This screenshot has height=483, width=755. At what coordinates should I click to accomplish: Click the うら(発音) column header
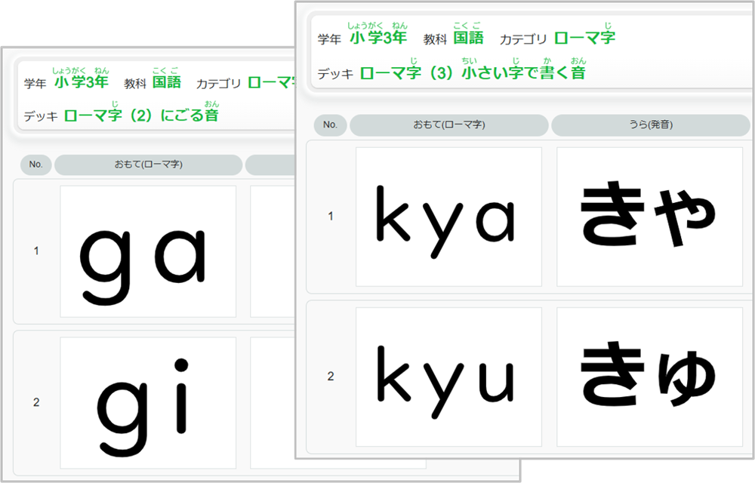[650, 125]
